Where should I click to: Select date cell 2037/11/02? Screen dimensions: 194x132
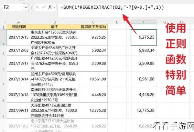[18, 125]
